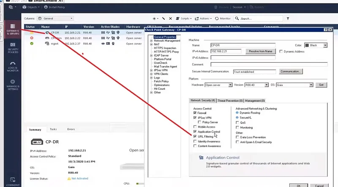The height and width of the screenshot is (187, 338).
Task: Click the Monitor toolbar button
Action: pos(223,19)
